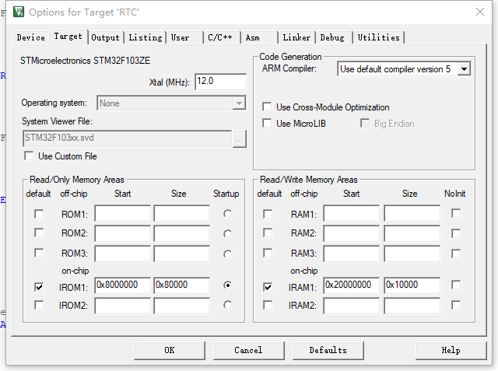This screenshot has width=498, height=371.
Task: Switch to the Device tab
Action: [x=31, y=37]
